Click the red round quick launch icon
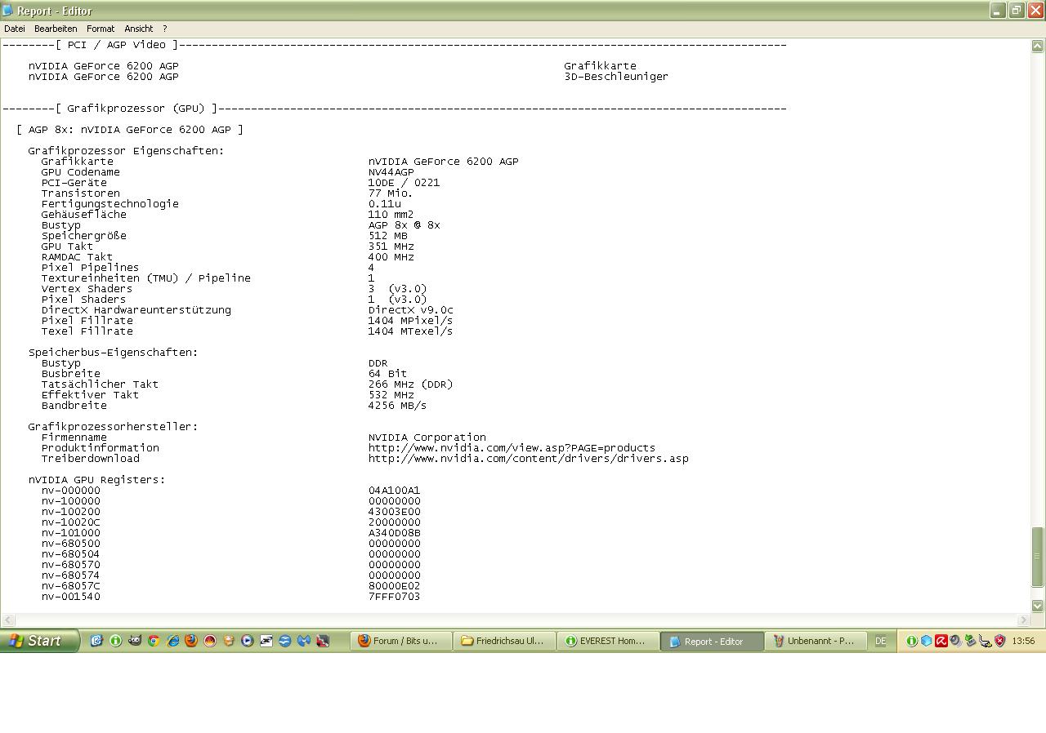 tap(210, 641)
